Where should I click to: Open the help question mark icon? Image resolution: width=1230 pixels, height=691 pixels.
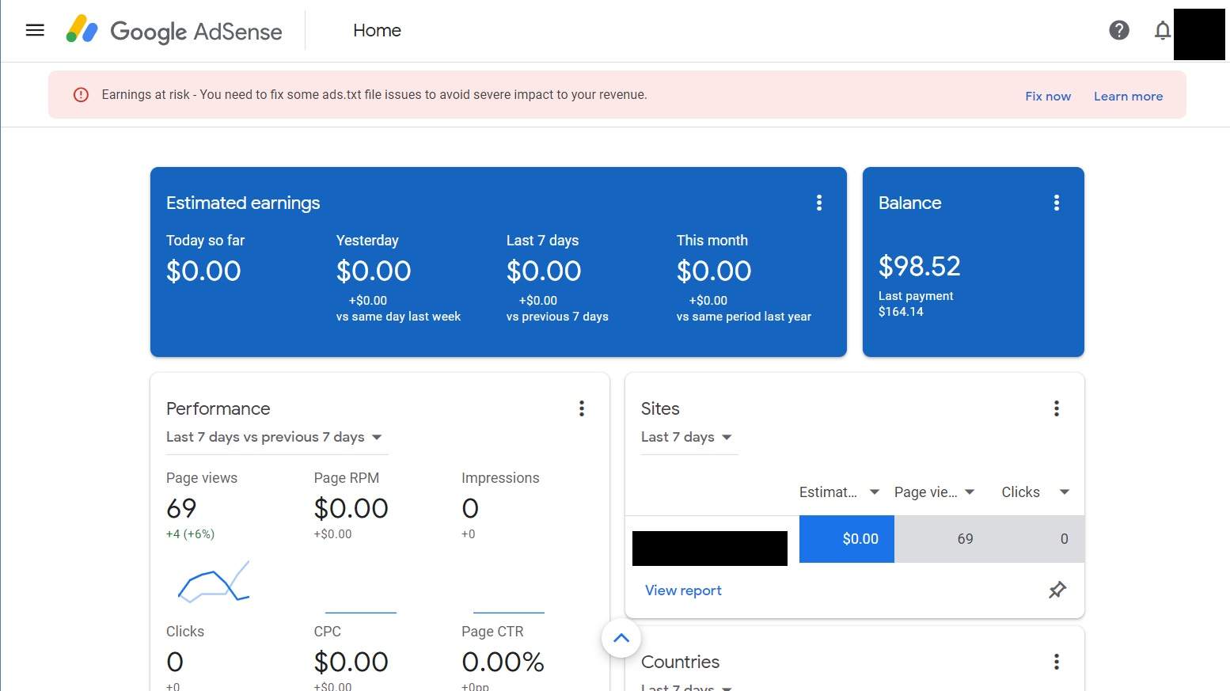click(x=1118, y=30)
